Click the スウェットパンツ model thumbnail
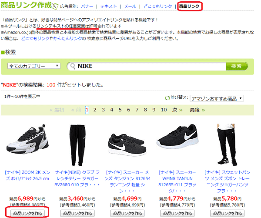The height and width of the screenshot is (218, 261). [x=227, y=144]
